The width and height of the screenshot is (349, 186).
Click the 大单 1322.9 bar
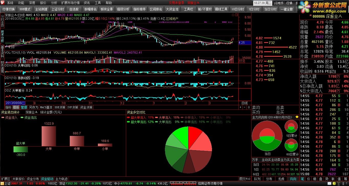(49, 136)
